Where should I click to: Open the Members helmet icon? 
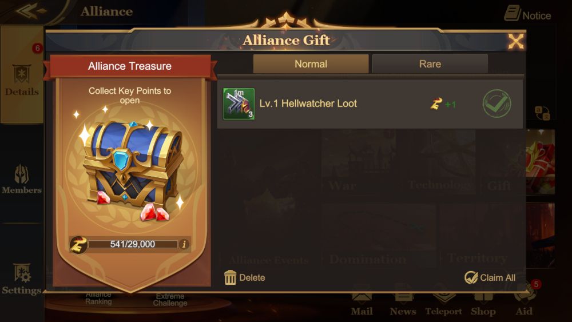[x=22, y=174]
